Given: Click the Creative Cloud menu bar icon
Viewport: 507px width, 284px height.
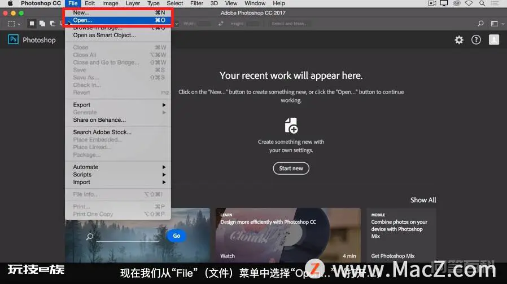Looking at the screenshot, I should tap(457, 3).
